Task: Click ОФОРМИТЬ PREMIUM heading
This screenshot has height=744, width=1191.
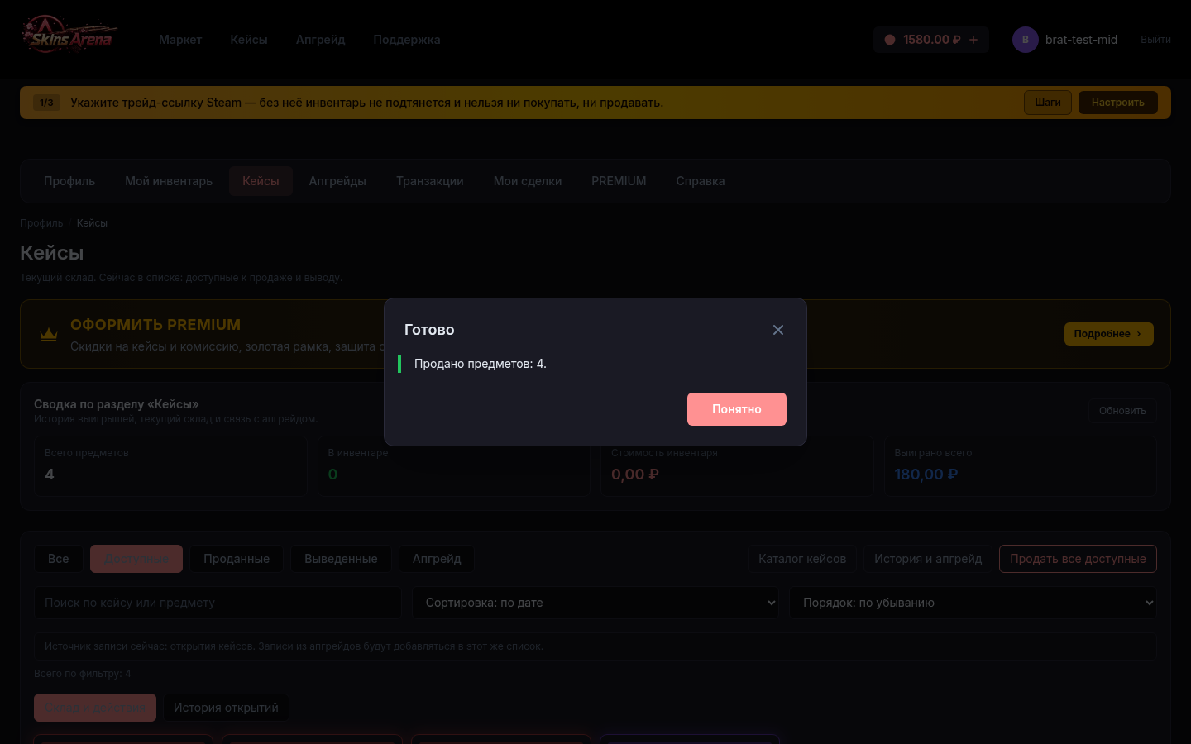Action: click(x=155, y=325)
